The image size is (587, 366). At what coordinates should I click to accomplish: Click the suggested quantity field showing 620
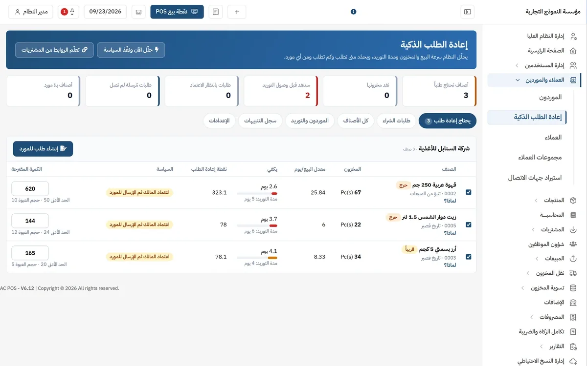[30, 189]
